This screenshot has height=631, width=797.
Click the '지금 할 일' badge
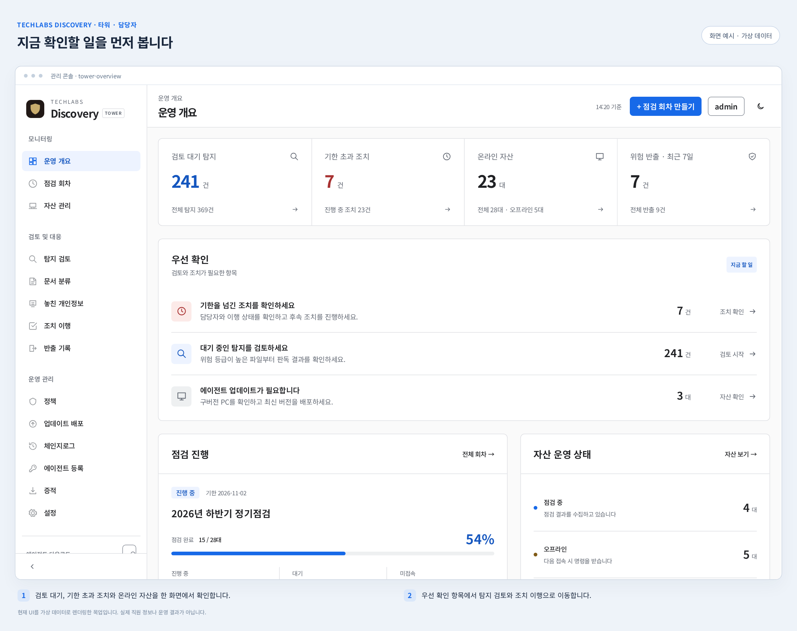[741, 265]
